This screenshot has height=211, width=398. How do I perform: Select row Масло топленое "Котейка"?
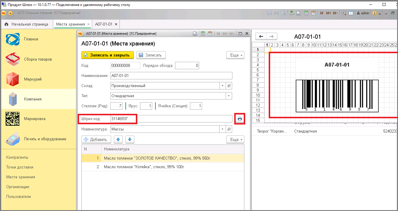pos(163,167)
